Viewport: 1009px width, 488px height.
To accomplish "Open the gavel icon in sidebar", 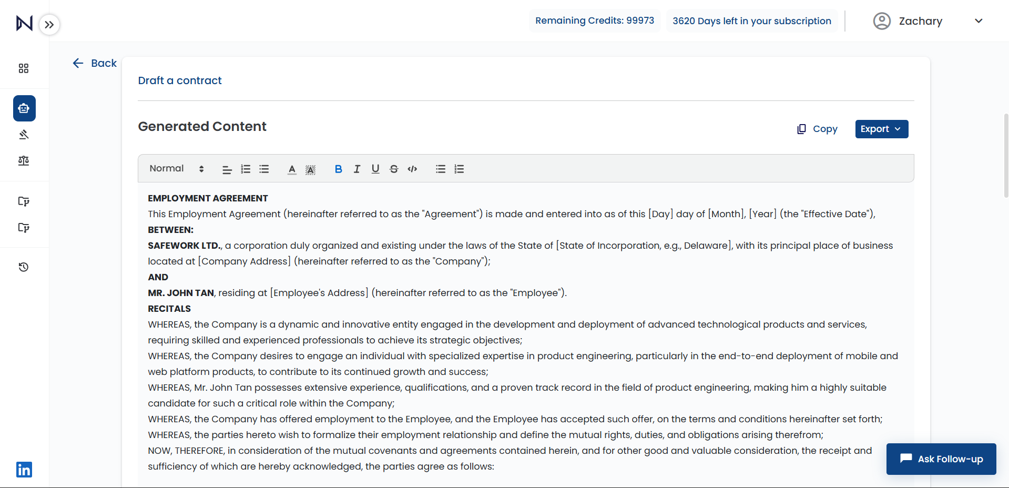I will [x=24, y=135].
